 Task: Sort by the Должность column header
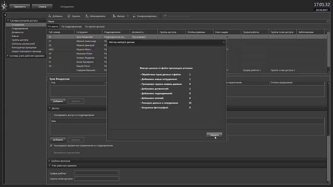[x=144, y=32]
